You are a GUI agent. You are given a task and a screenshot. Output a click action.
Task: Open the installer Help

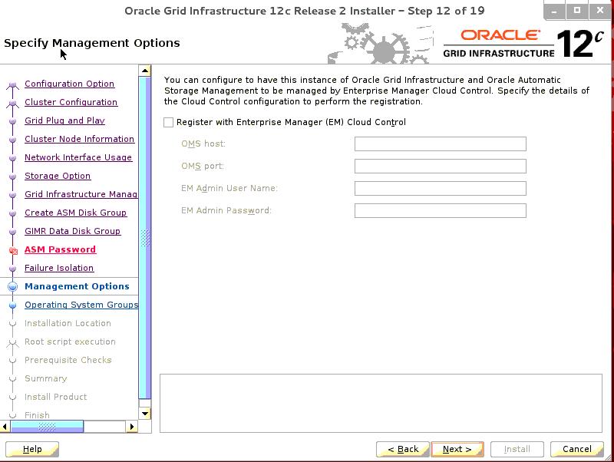32,449
